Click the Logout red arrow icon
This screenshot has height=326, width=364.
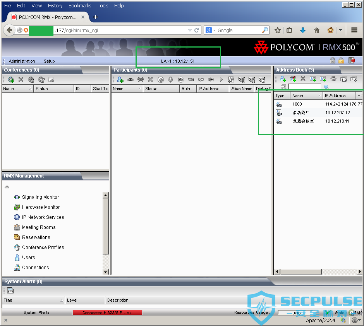[x=352, y=61]
